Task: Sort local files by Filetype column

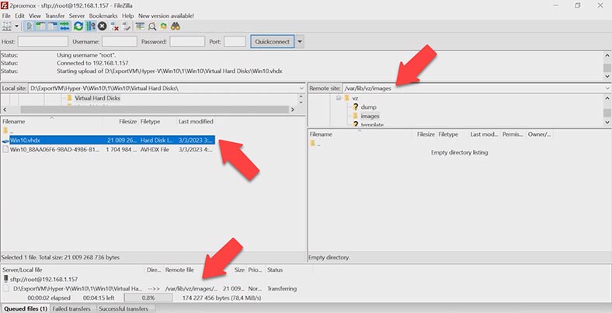Action: point(158,122)
